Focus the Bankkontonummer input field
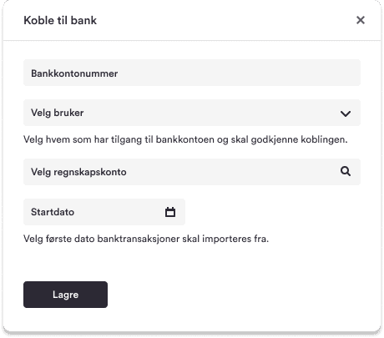The height and width of the screenshot is (338, 384). point(192,73)
